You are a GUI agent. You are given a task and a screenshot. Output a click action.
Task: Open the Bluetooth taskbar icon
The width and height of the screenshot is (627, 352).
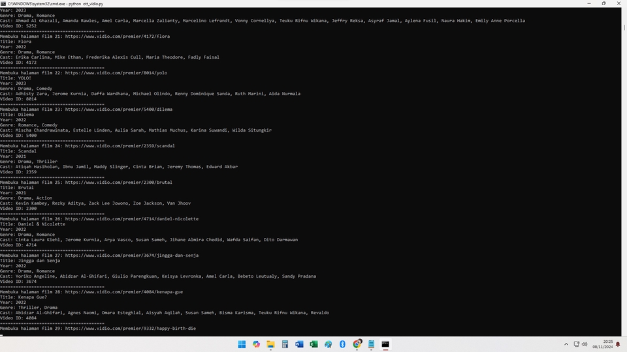coord(342,344)
